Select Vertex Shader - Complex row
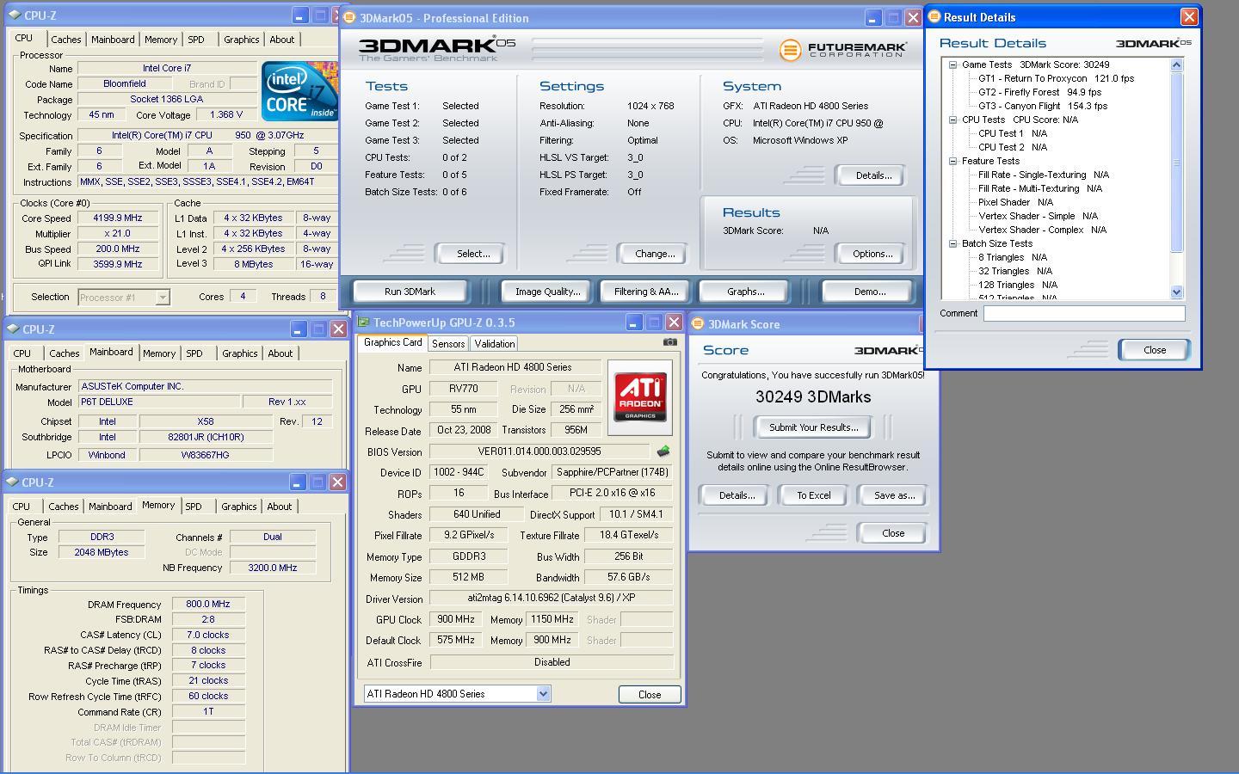 click(x=1042, y=230)
